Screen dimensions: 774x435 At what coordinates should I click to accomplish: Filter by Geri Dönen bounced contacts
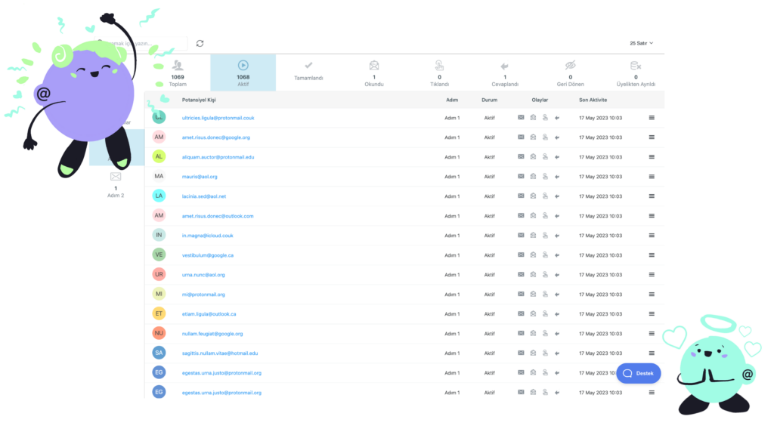(x=570, y=73)
